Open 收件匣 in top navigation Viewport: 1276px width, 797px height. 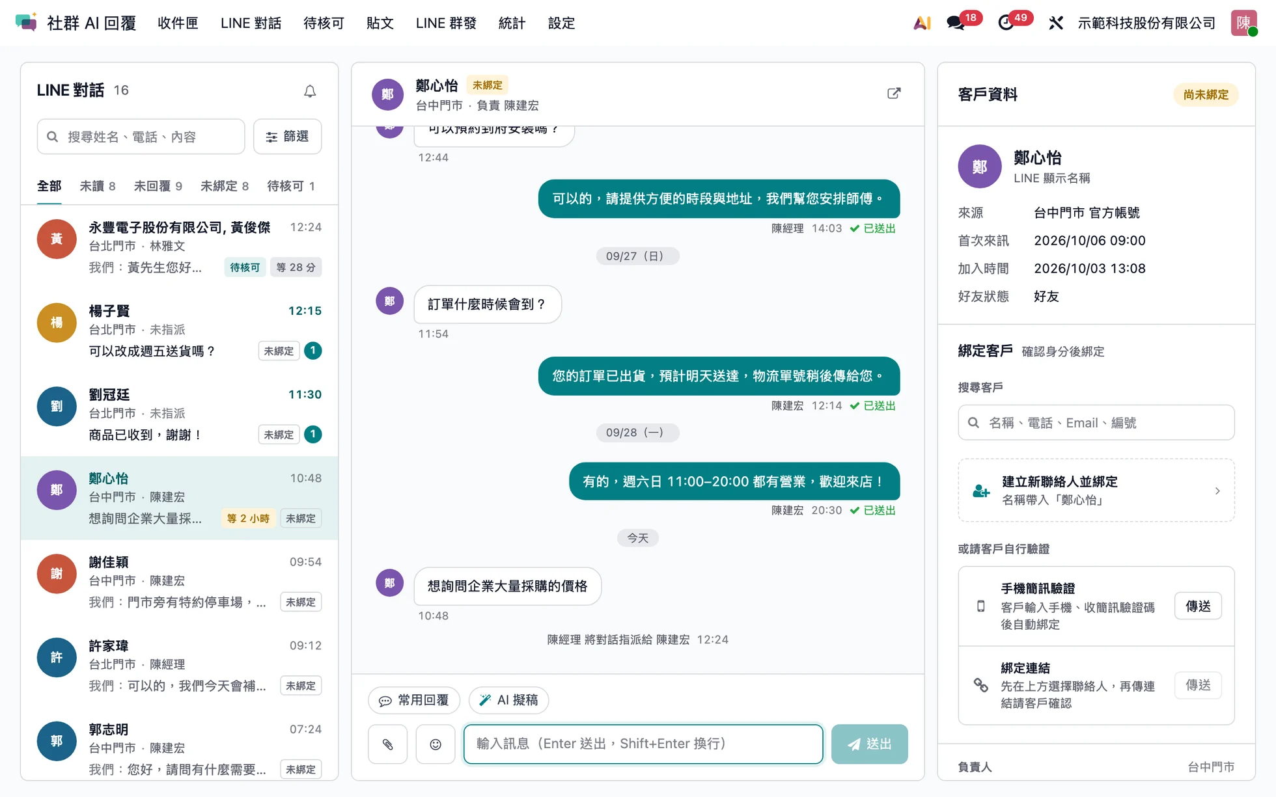[x=178, y=23]
